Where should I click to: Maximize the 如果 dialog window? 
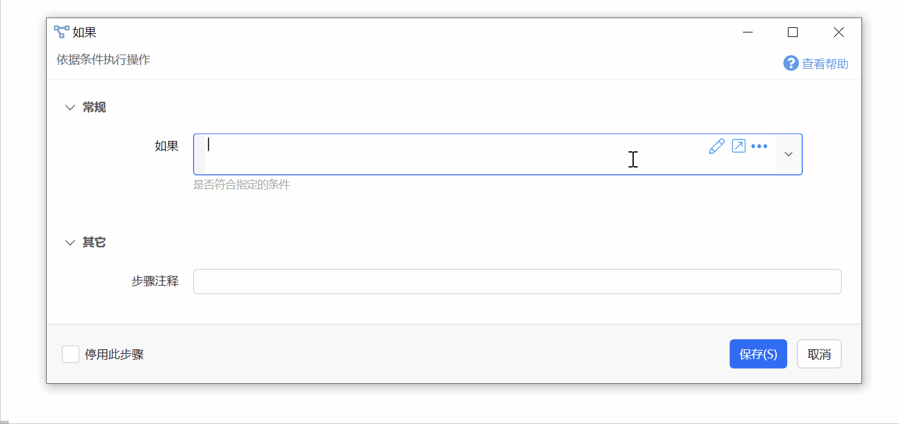pyautogui.click(x=792, y=32)
